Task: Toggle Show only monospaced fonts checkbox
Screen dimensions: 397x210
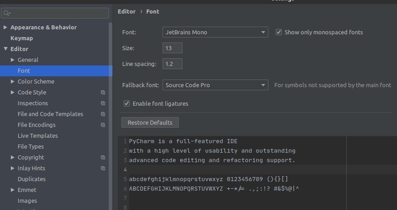Action: coord(279,32)
